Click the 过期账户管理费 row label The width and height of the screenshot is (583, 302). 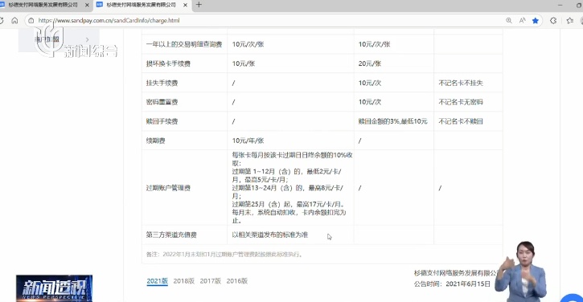(x=168, y=188)
